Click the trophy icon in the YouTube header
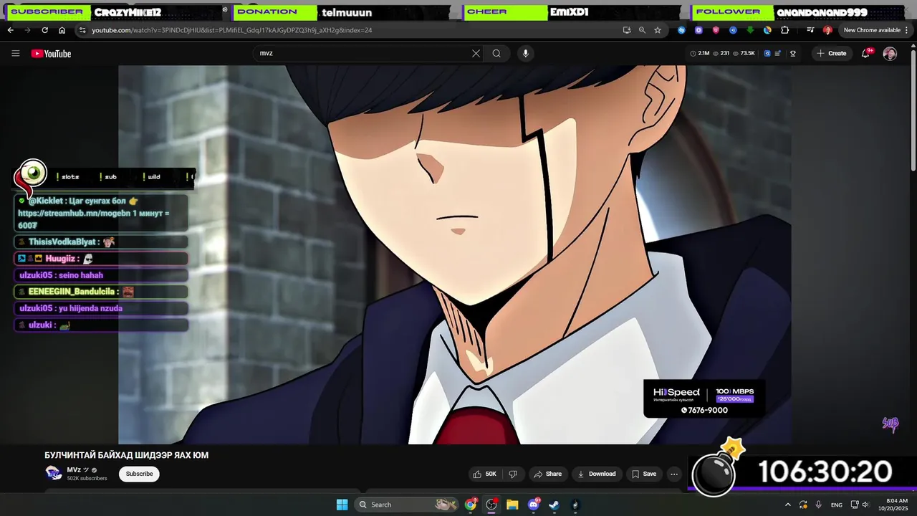Image resolution: width=917 pixels, height=516 pixels. 793,53
